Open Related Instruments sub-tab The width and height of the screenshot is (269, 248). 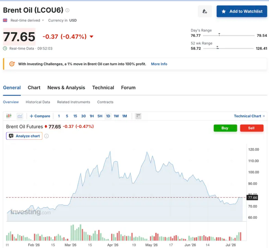coord(74,102)
